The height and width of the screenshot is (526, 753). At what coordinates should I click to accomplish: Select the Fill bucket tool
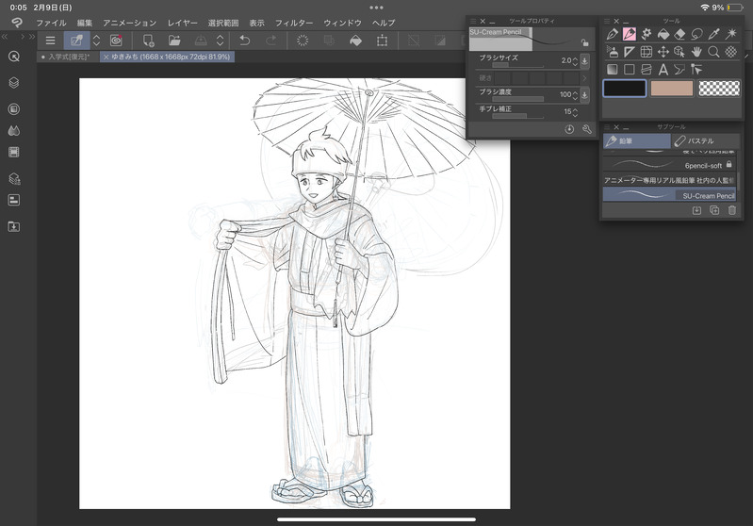click(x=663, y=34)
